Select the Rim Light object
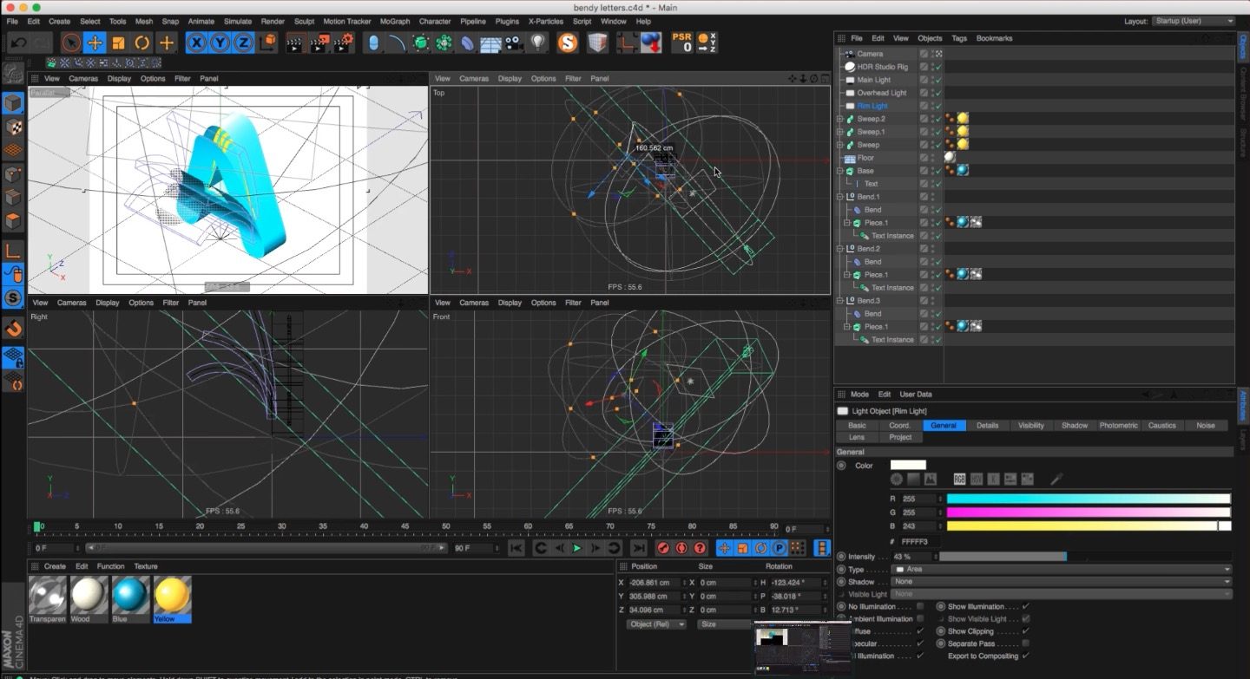1250x679 pixels. coord(872,106)
